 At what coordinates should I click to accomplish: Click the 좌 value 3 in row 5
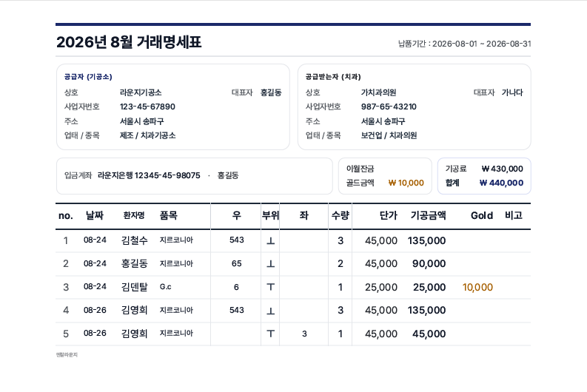click(x=304, y=334)
